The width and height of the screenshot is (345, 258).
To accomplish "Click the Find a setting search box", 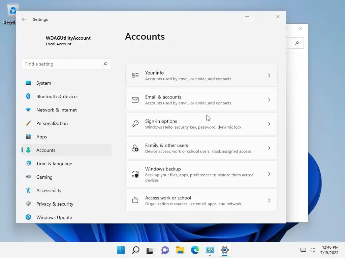I will tap(67, 64).
